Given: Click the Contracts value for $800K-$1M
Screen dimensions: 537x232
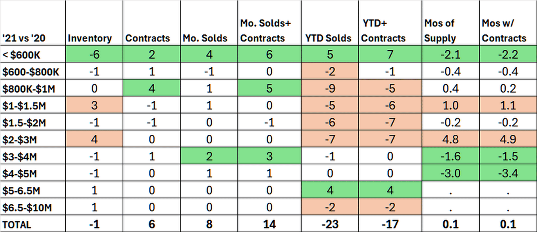Looking at the screenshot, I should coord(152,88).
